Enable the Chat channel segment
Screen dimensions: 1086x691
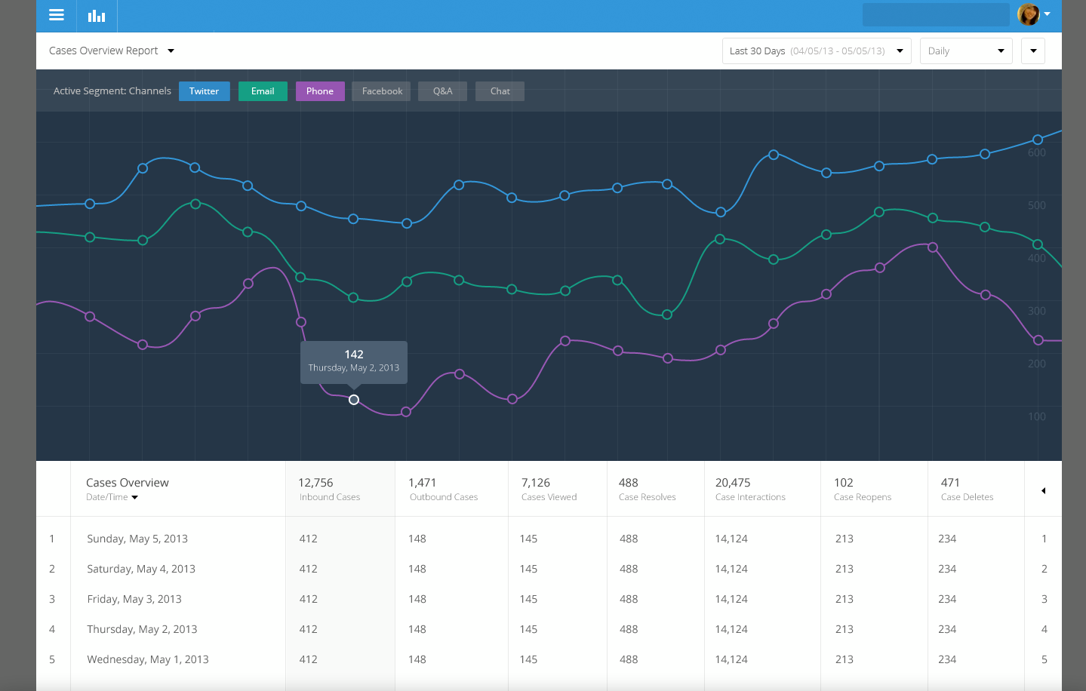click(500, 91)
